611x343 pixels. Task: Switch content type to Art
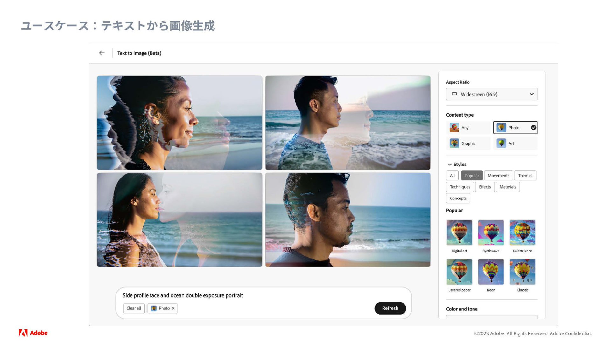[515, 144]
